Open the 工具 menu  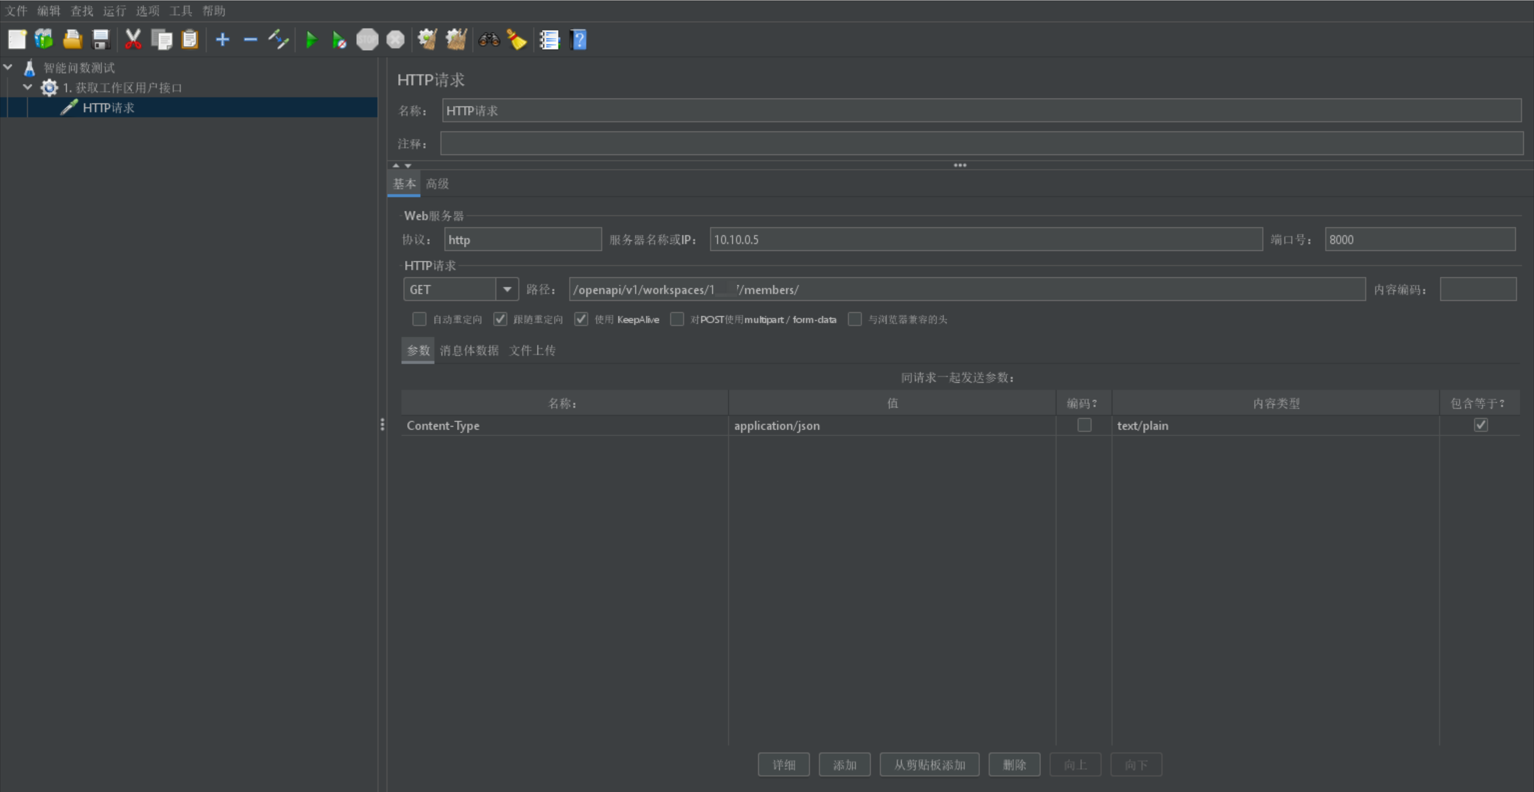181,11
